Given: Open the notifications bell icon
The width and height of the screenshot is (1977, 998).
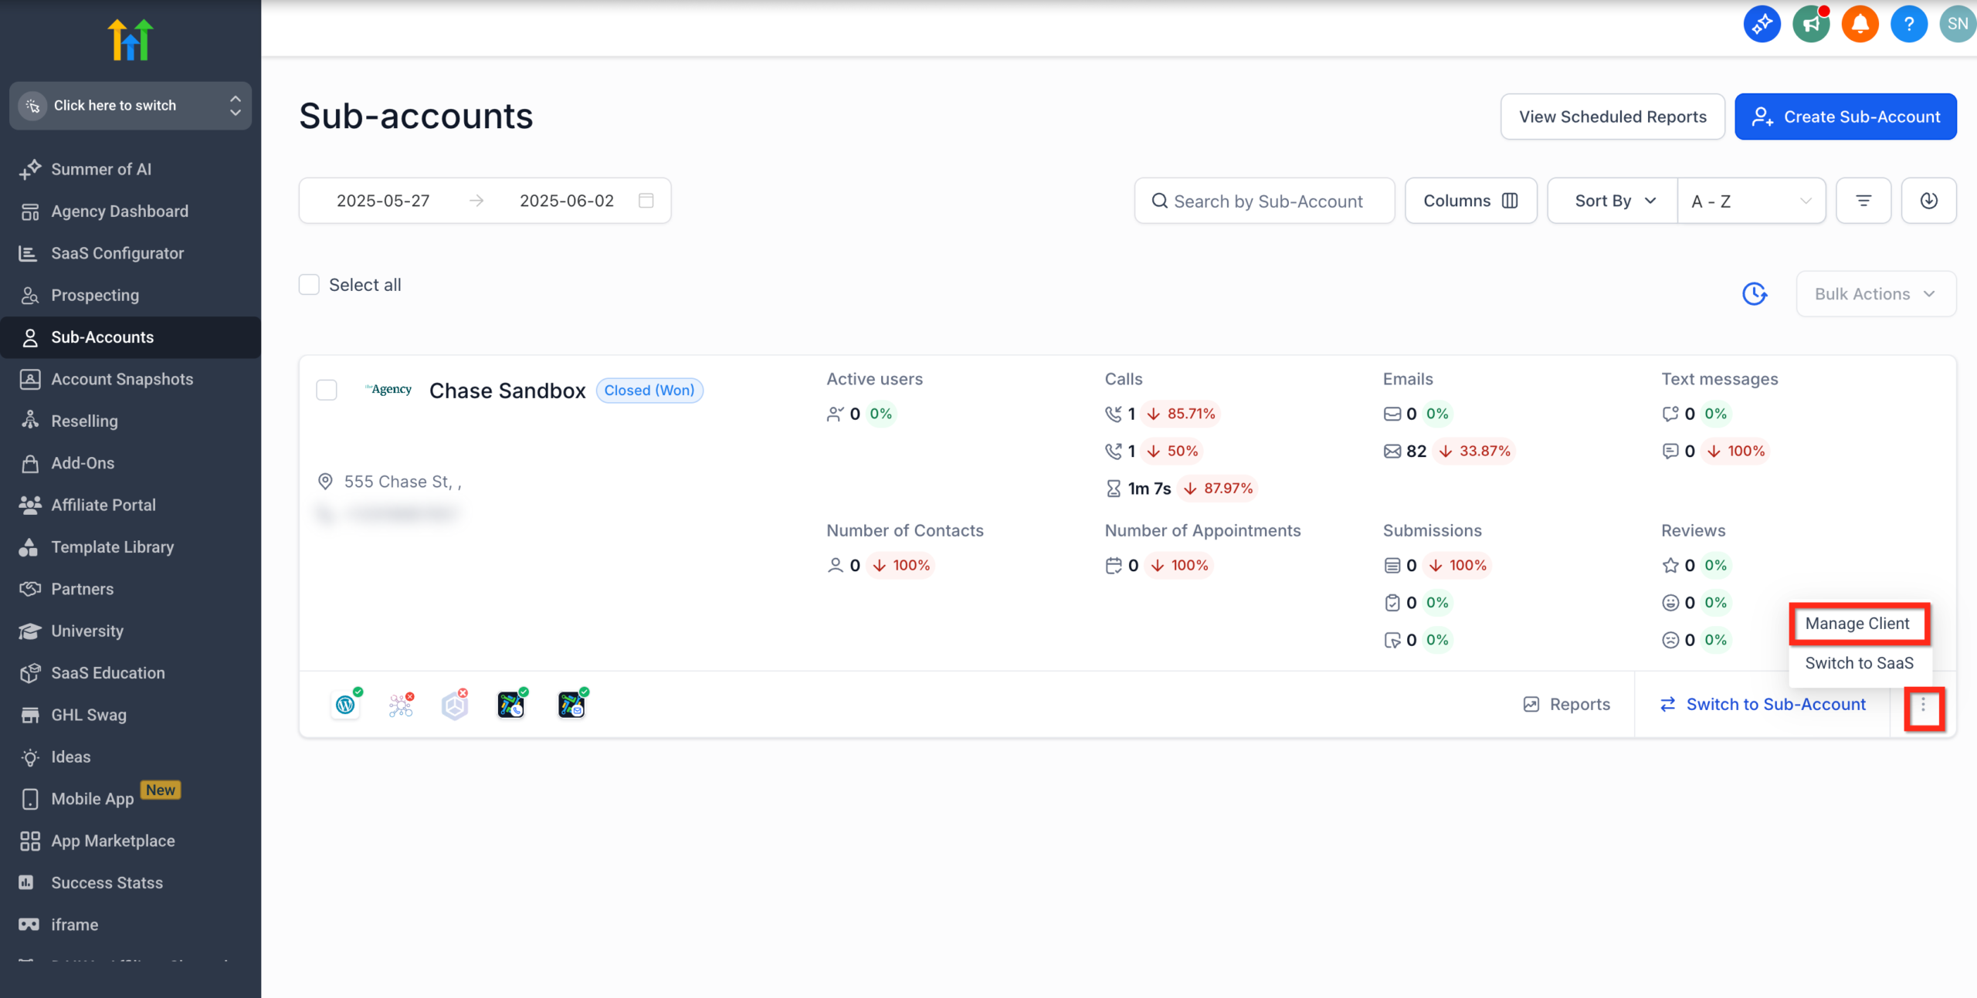Looking at the screenshot, I should [1860, 24].
